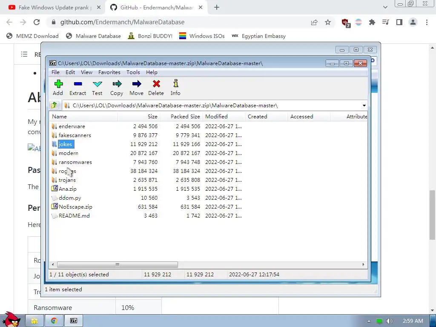
Task: Open the File menu in 7-Zip
Action: pos(55,72)
